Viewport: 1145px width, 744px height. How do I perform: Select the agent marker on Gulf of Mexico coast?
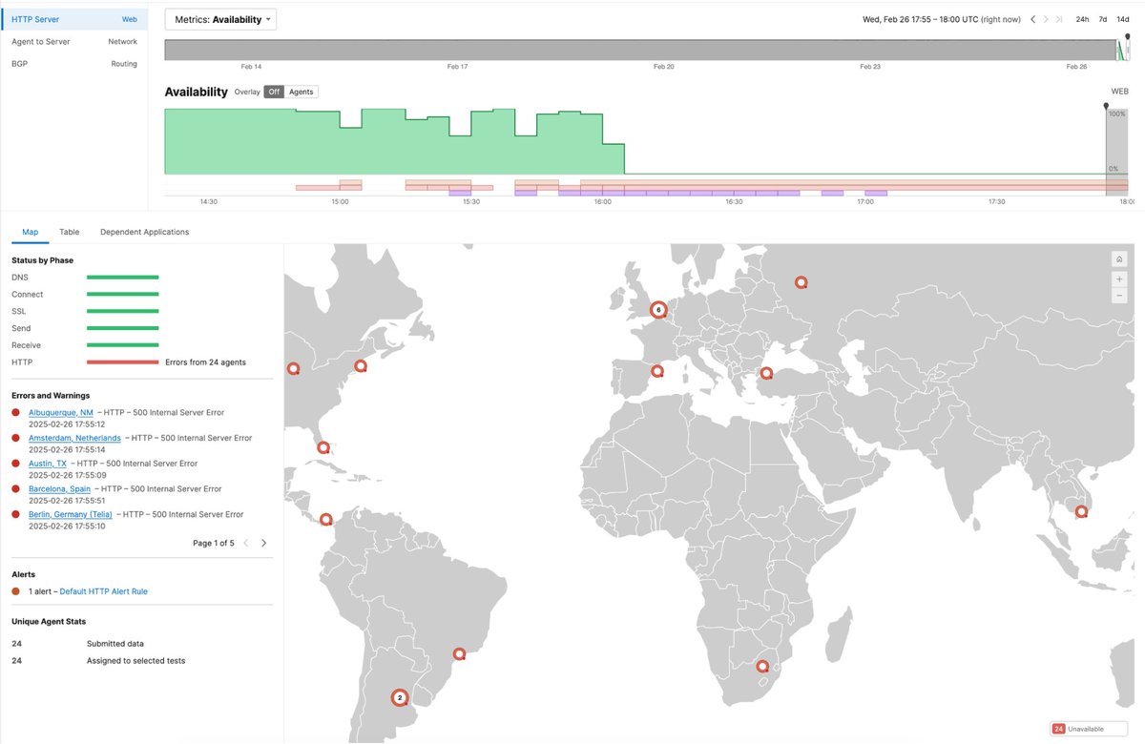[323, 446]
